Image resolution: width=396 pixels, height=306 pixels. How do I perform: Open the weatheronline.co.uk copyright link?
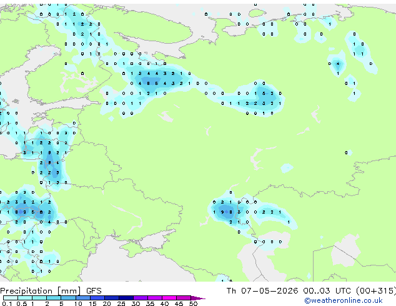click(x=343, y=300)
